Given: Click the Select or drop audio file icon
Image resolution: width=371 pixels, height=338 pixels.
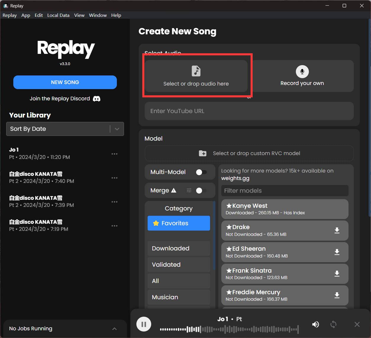Looking at the screenshot, I should coord(196,71).
